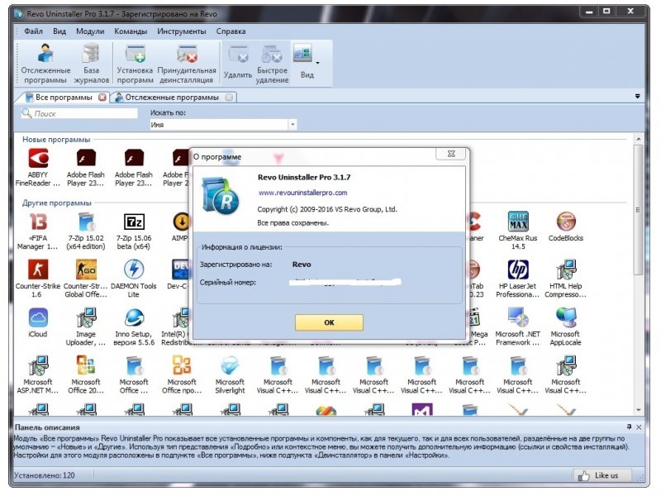Open the Справка menu
This screenshot has width=661, height=496.
[231, 31]
